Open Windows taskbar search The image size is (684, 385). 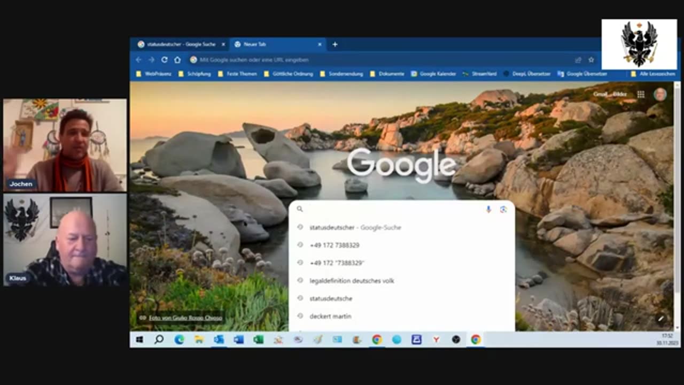(159, 340)
